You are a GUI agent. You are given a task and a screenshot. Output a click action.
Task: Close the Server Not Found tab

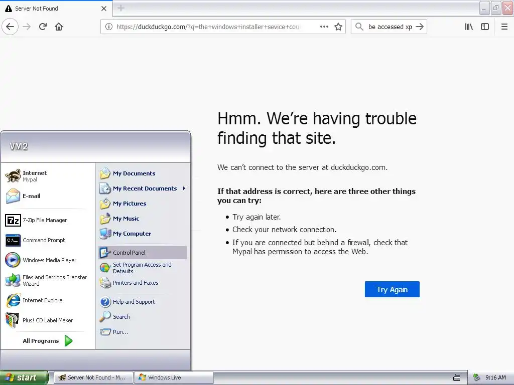tap(104, 9)
